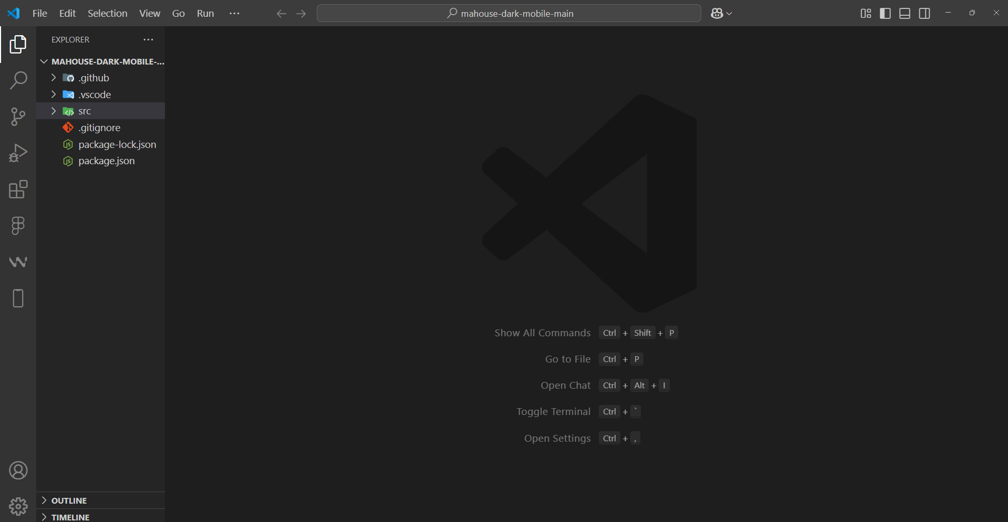The width and height of the screenshot is (1008, 522).
Task: Show more menu bar items
Action: click(234, 14)
